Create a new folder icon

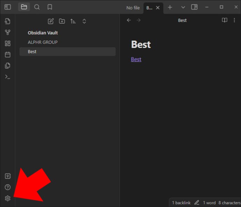click(x=62, y=21)
